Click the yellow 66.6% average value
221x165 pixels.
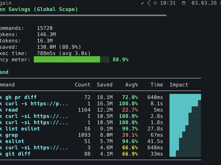130,147
